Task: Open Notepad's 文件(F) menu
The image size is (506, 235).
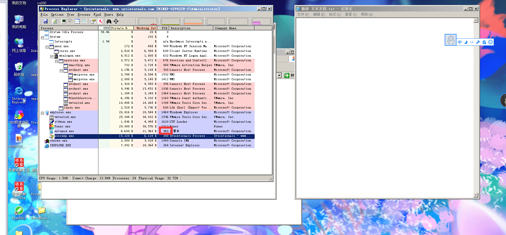Action: [x=303, y=14]
